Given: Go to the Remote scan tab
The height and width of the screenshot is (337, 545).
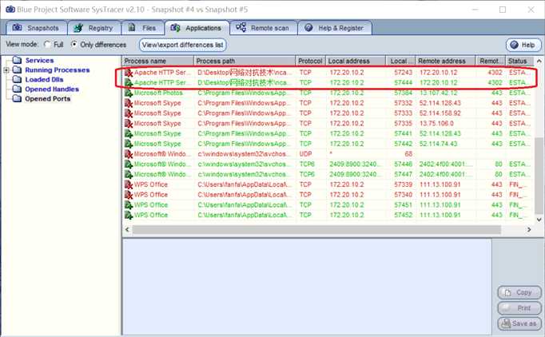Looking at the screenshot, I should pyautogui.click(x=263, y=28).
